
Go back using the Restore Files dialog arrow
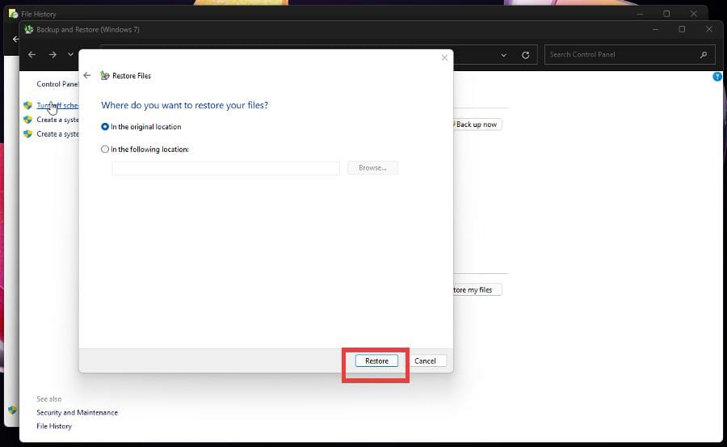coord(87,76)
